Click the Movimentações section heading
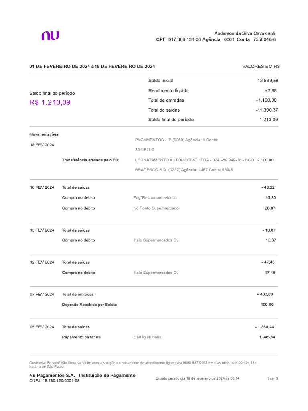Viewport: 308px width, 411px height. point(44,134)
